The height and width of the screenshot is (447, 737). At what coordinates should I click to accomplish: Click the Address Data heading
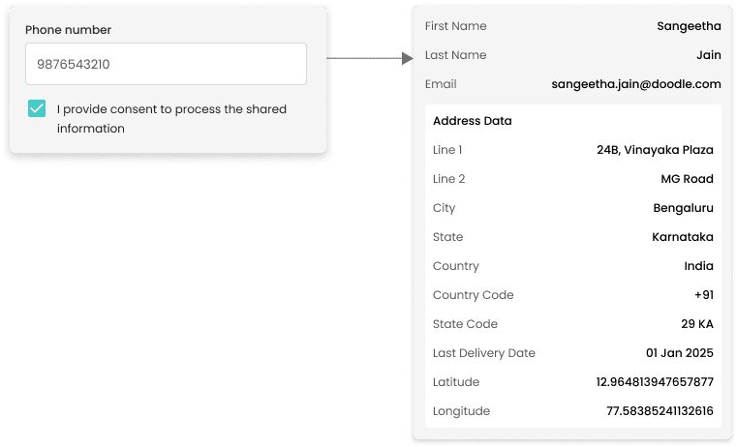tap(473, 121)
